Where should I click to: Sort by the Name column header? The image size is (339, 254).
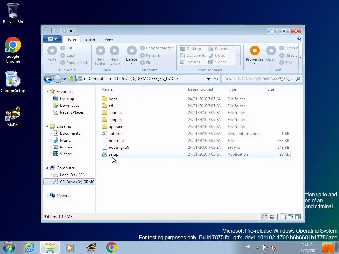coord(107,89)
